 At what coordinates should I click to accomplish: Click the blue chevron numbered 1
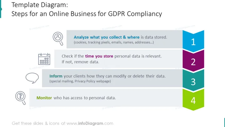point(193,41)
